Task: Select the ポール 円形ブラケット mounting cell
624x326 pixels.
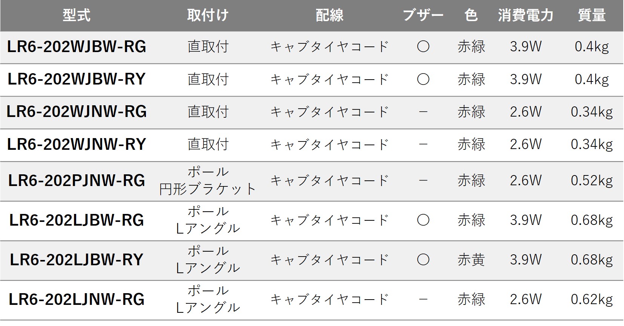Action: [208, 181]
